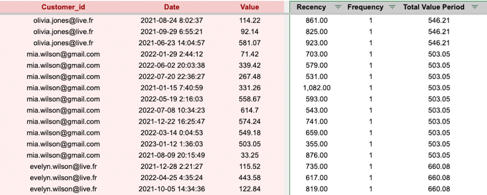Screen dimensions: 487x195
Task: Open the Frequency column filter icon
Action: point(393,7)
